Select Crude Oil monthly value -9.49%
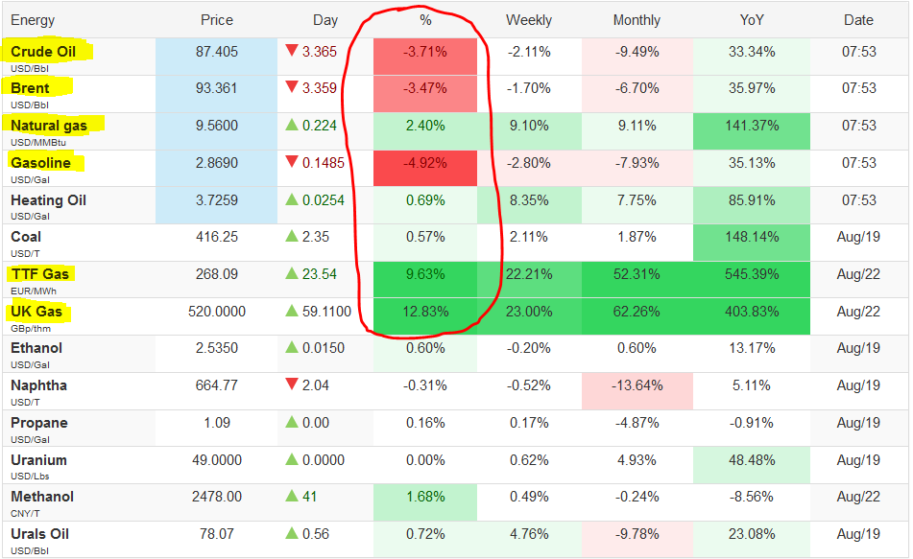The image size is (913, 559). pyautogui.click(x=637, y=52)
